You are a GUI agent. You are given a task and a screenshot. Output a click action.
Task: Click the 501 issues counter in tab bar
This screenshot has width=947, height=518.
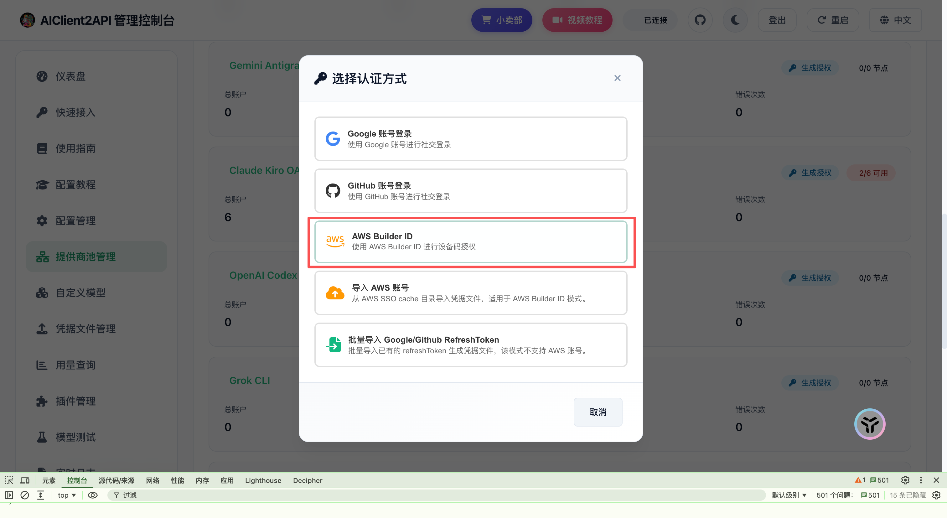click(879, 480)
